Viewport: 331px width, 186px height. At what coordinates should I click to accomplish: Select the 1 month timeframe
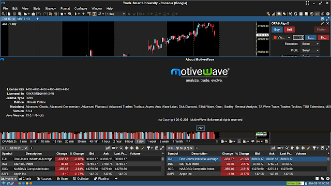point(177,141)
